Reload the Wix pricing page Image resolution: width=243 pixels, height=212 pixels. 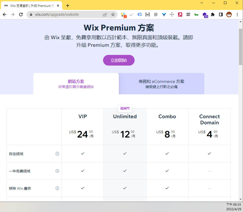(x=21, y=14)
